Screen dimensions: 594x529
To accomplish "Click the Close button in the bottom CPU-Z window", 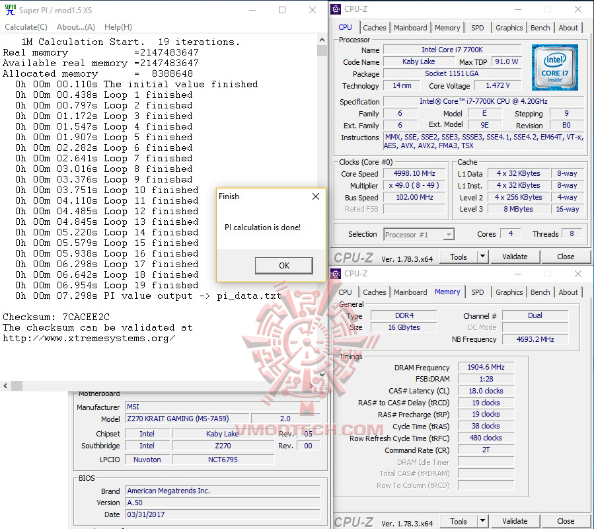I will (565, 521).
